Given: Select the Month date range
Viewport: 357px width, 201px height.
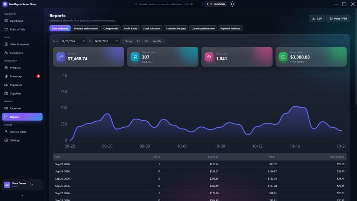Looking at the screenshot, I should [x=157, y=41].
